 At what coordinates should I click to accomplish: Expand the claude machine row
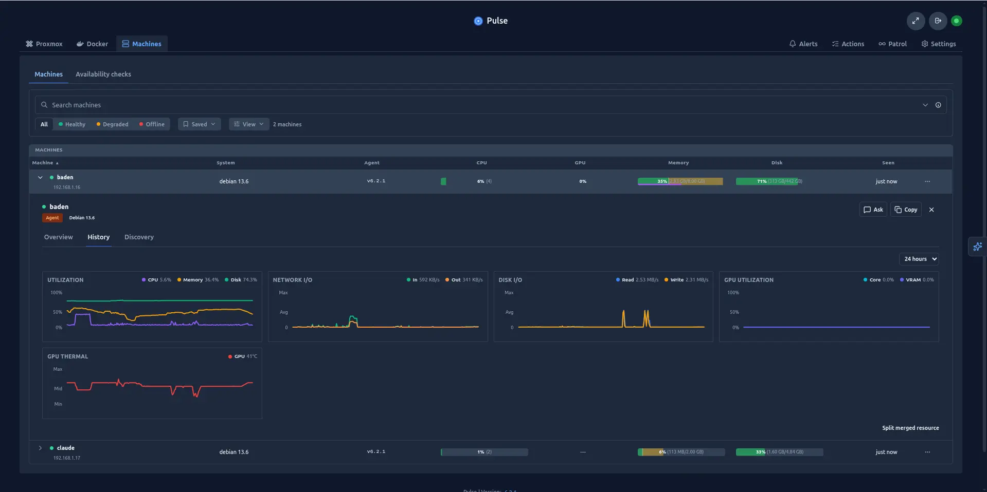click(40, 448)
